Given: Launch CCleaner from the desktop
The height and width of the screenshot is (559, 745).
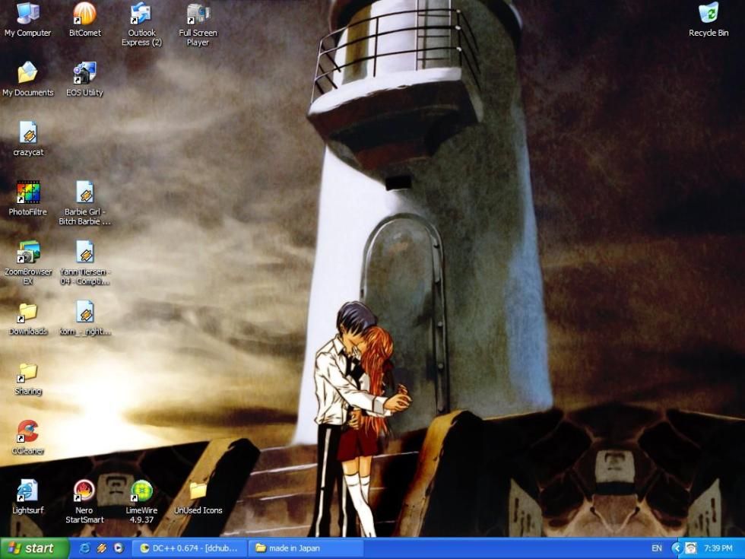Looking at the screenshot, I should 28,438.
